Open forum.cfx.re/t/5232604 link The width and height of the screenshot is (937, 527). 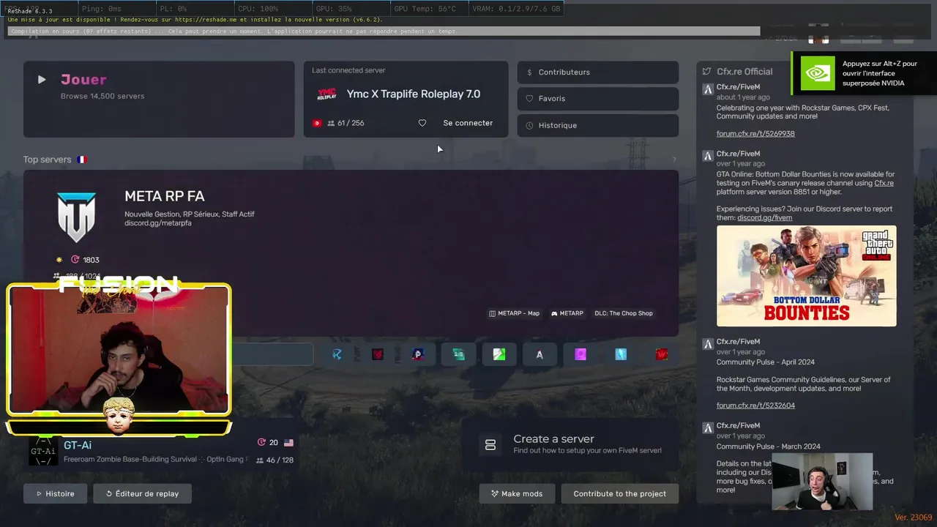[x=755, y=405]
